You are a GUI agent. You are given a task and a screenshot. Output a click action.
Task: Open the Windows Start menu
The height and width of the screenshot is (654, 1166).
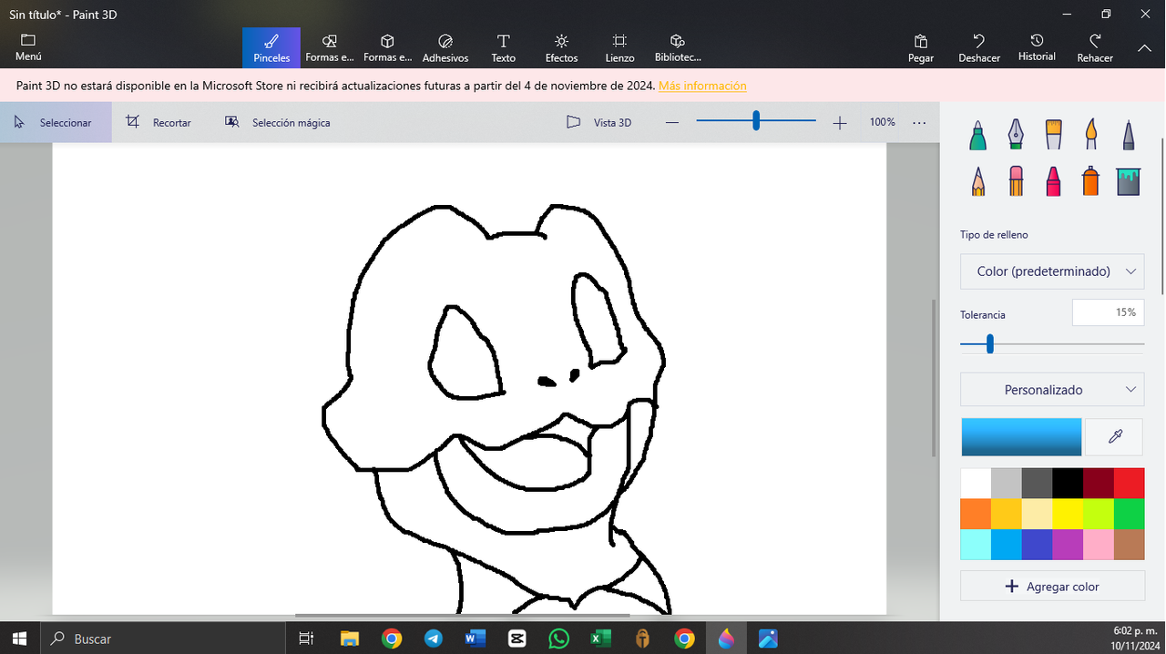click(19, 639)
